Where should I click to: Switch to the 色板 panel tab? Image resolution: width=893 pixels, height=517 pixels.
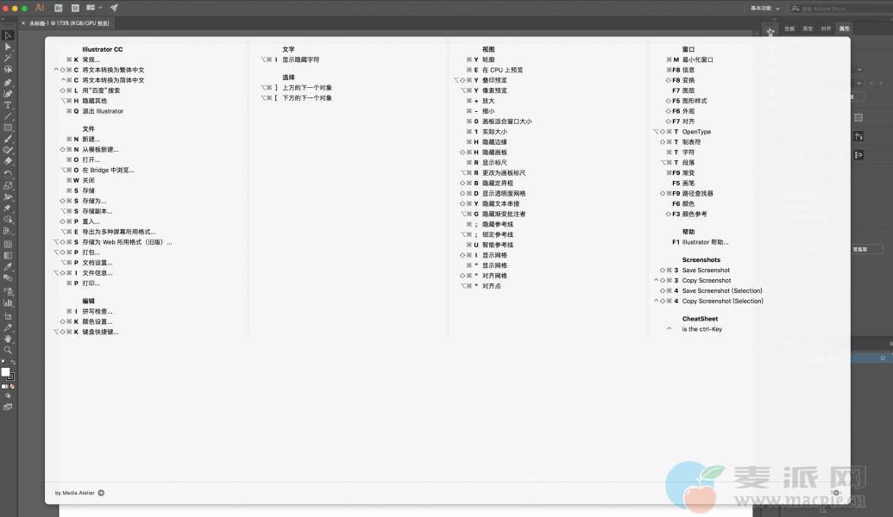click(789, 28)
